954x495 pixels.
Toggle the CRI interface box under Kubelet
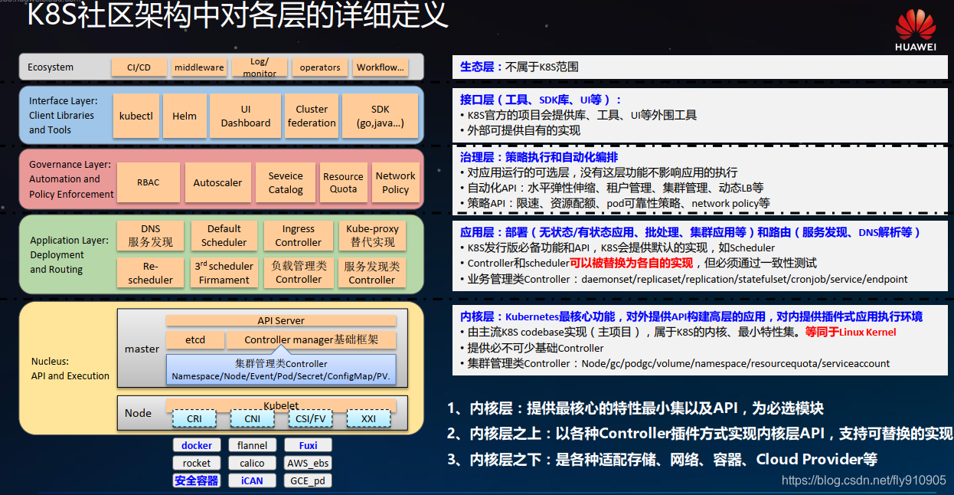point(194,418)
